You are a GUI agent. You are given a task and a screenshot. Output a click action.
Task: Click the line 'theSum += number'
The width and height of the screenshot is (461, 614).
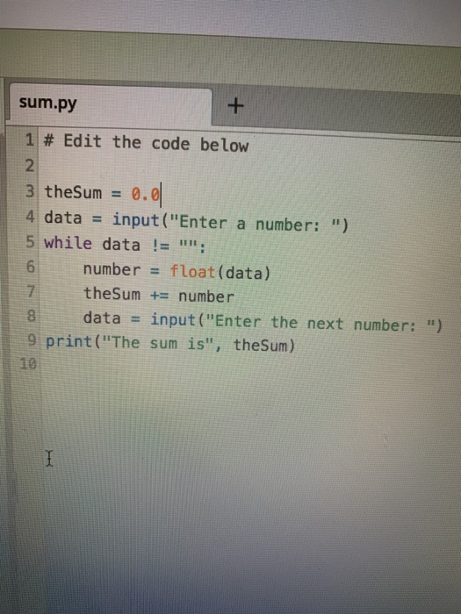coord(159,295)
